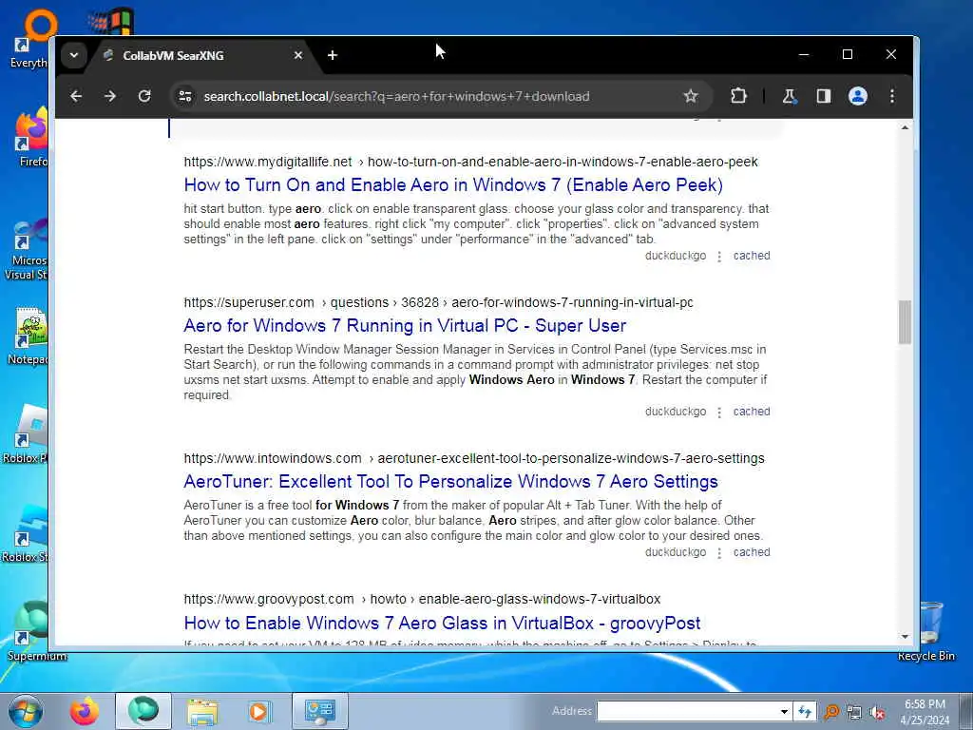
Task: View site information icon in address bar
Action: coord(185,96)
